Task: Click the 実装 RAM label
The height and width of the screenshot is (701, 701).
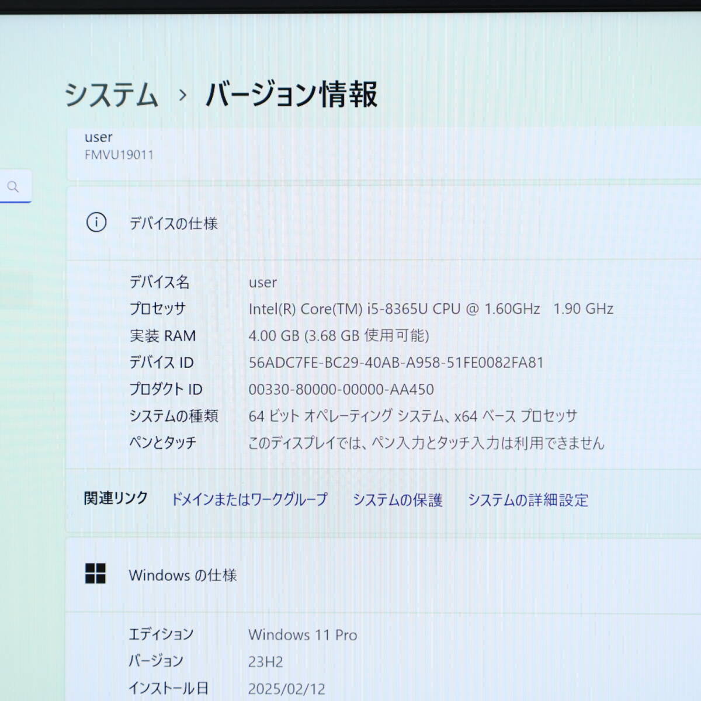Action: (x=163, y=336)
